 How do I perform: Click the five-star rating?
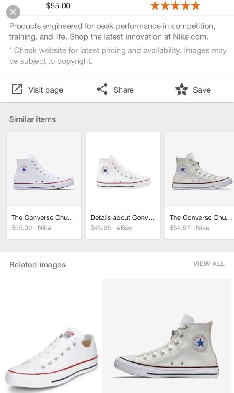tap(175, 6)
